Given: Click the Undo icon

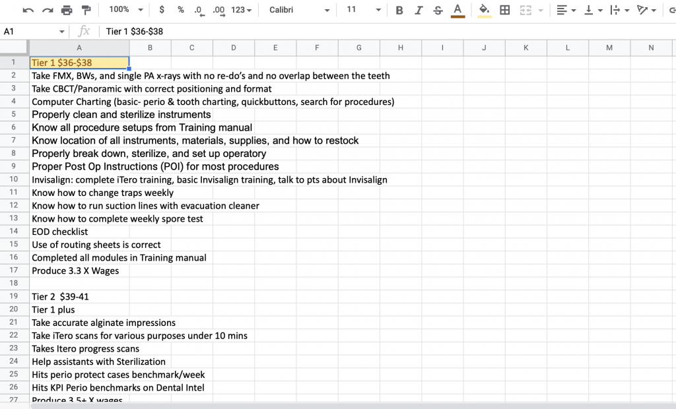Looking at the screenshot, I should (28, 10).
